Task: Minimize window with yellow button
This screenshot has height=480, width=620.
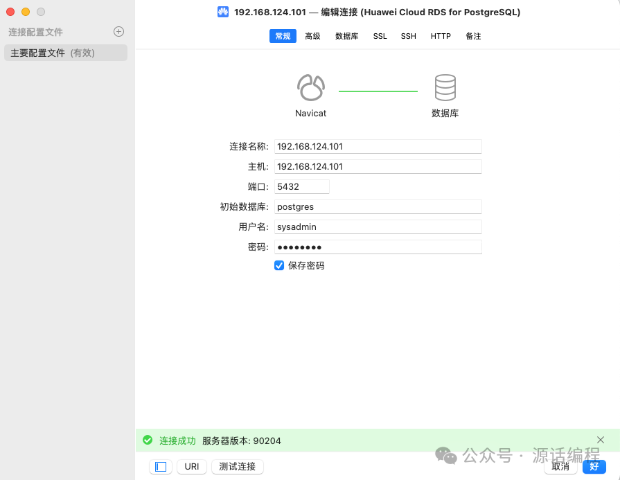Action: (26, 12)
